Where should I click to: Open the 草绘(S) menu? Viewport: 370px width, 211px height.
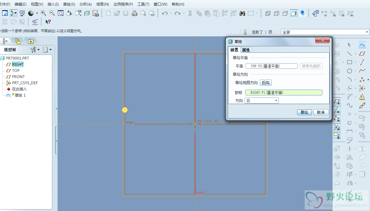pos(69,4)
